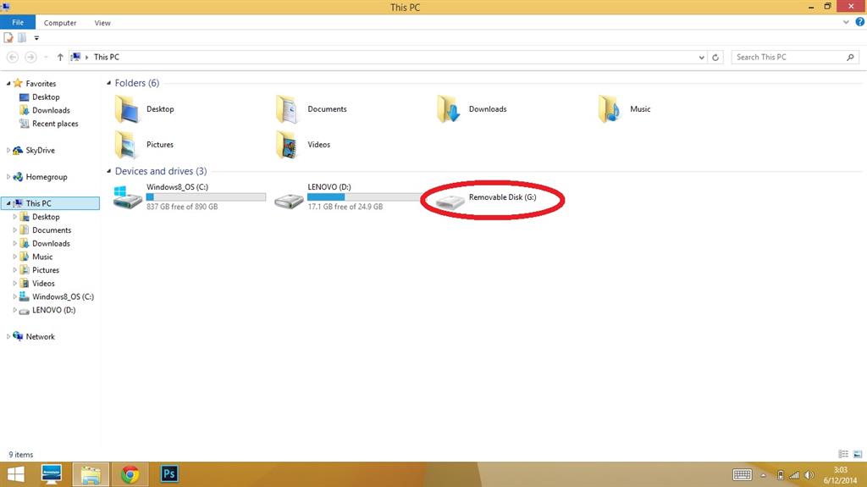The image size is (867, 487).
Task: Open the touch keyboard tray icon
Action: pyautogui.click(x=742, y=475)
